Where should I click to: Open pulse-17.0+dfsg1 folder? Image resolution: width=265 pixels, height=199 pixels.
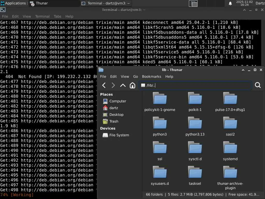coord(230,102)
